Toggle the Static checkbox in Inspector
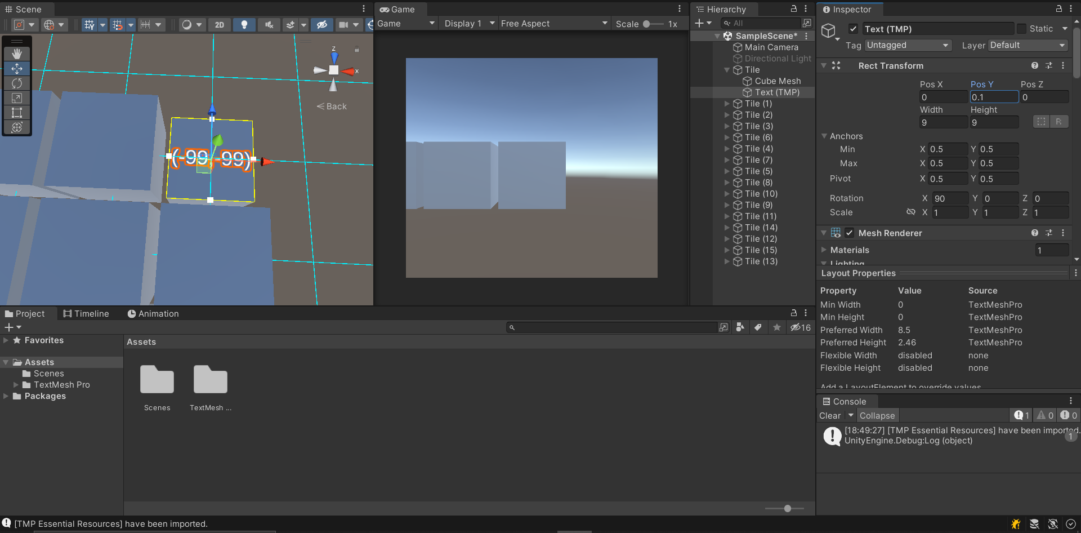 (1021, 29)
